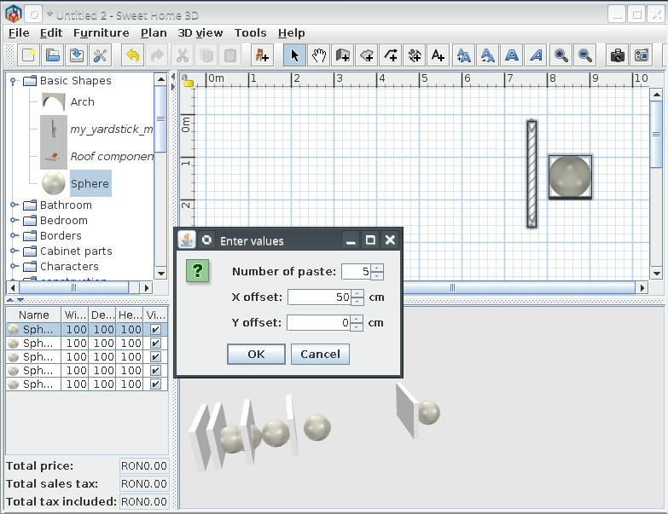Increase Number of paste with up arrow
The height and width of the screenshot is (514, 668).
click(x=377, y=268)
